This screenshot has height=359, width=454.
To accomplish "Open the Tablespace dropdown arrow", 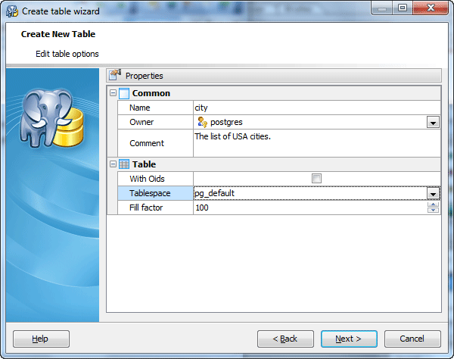I will [x=433, y=193].
